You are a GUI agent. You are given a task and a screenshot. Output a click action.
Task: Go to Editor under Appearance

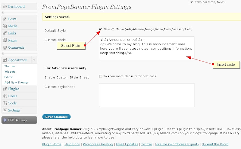point(8,77)
